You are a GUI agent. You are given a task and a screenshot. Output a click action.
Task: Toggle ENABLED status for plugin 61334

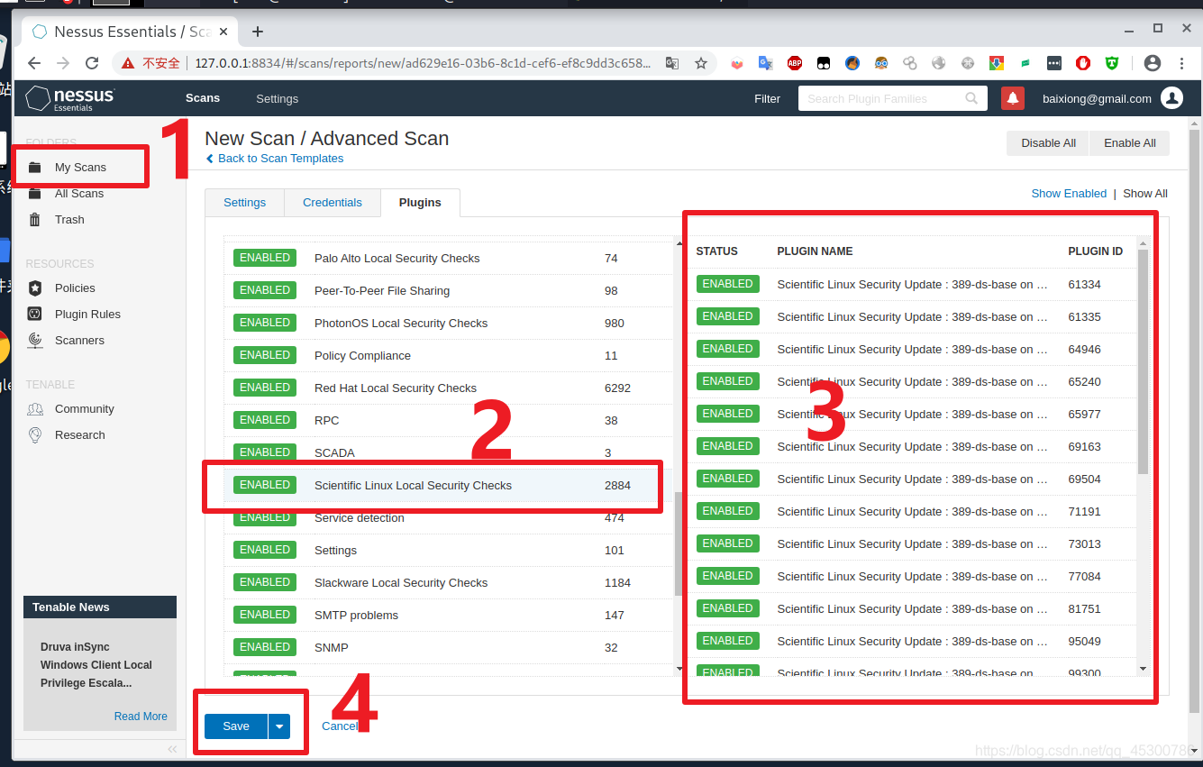coord(727,284)
